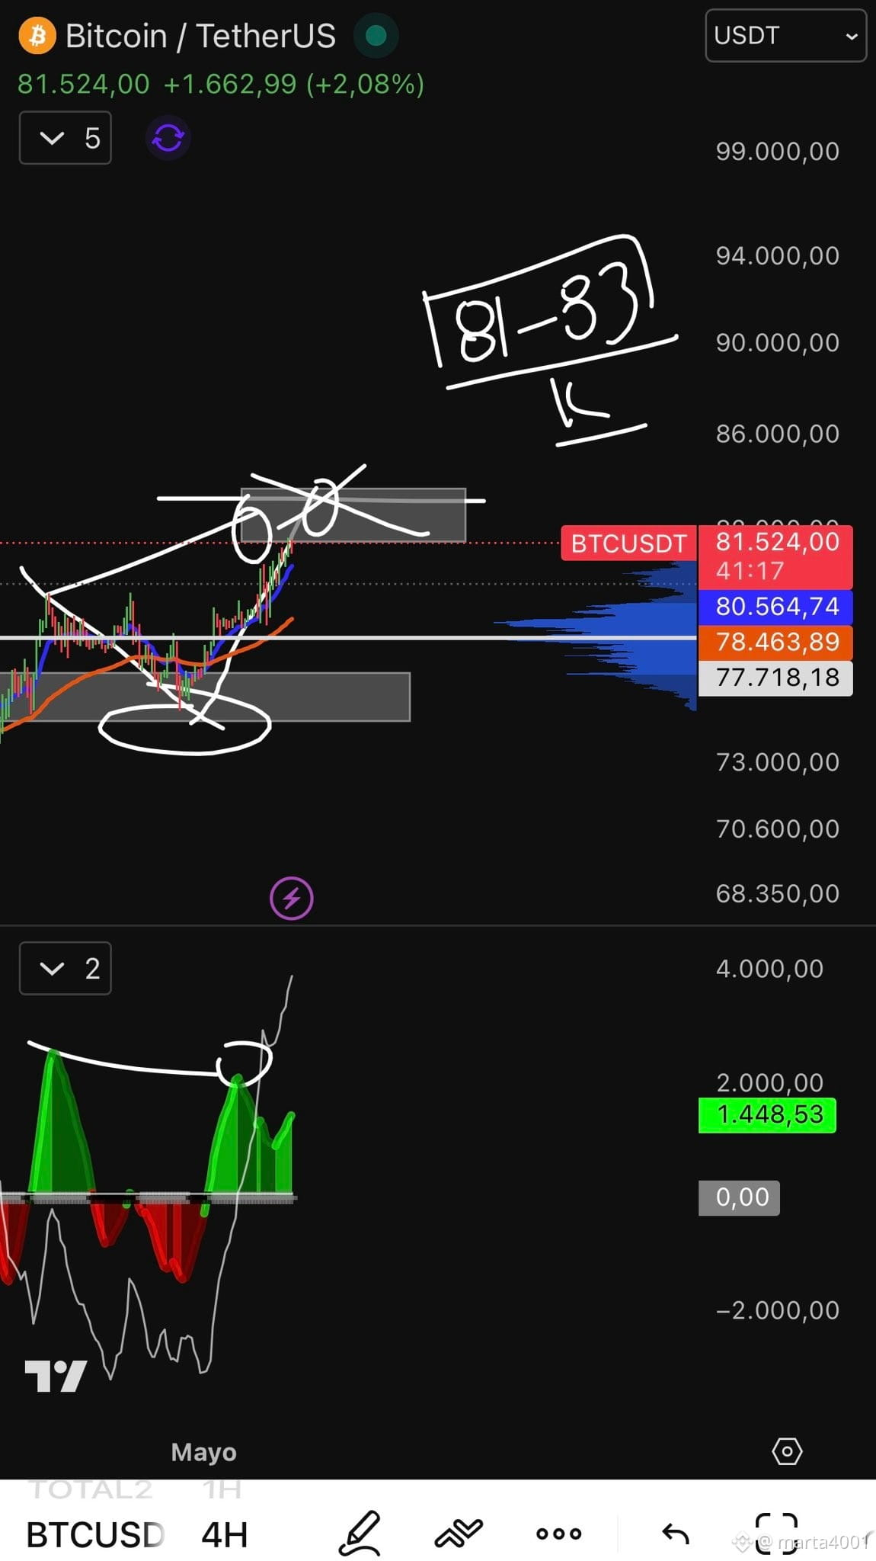Tap the 94.000,00 price scale label
The image size is (876, 1561).
[777, 256]
